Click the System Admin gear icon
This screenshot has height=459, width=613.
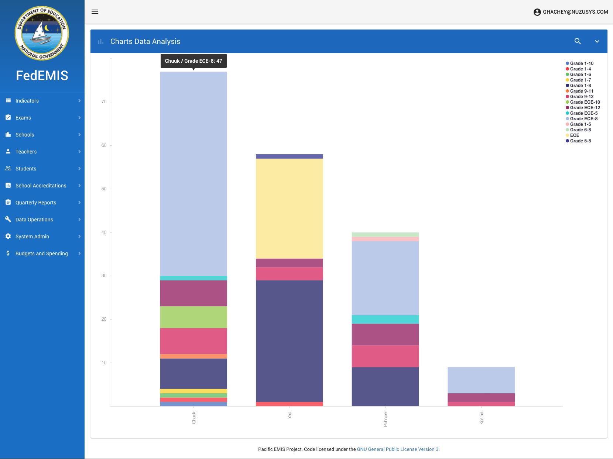click(8, 237)
